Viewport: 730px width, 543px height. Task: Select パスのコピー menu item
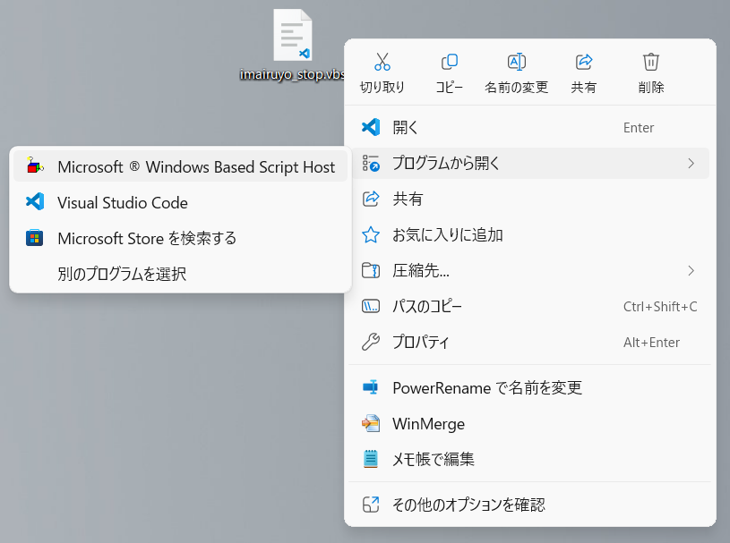pyautogui.click(x=530, y=306)
